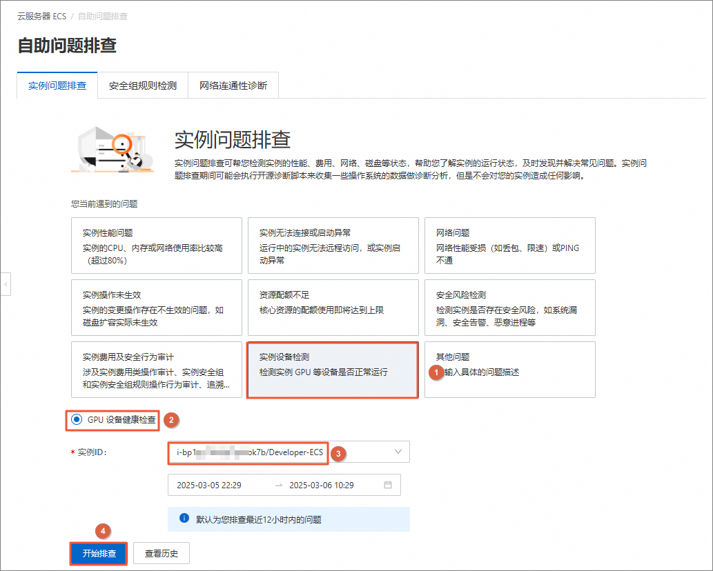Click the 自助问题排查 breadcrumb text
713x571 pixels.
[x=103, y=17]
